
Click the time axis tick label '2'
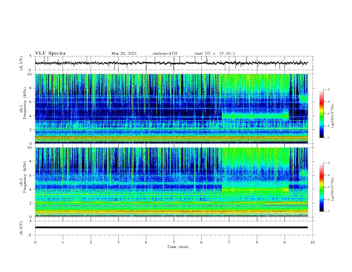click(x=91, y=242)
